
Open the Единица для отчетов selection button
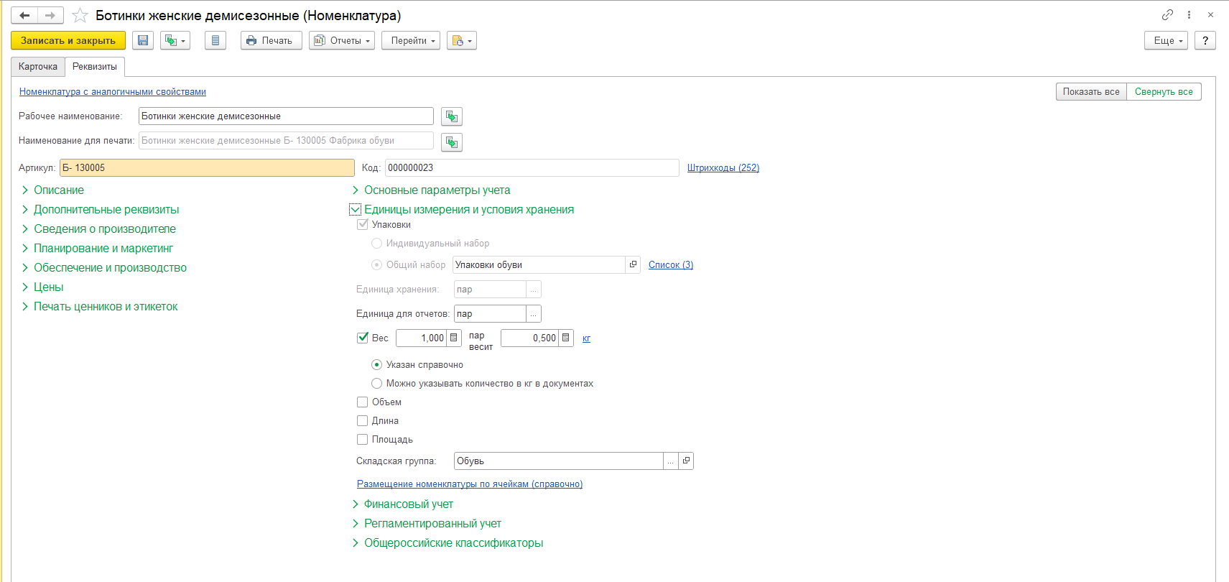pyautogui.click(x=534, y=314)
